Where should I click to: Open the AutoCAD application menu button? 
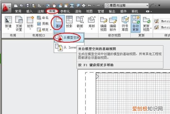pyautogui.click(x=7, y=8)
